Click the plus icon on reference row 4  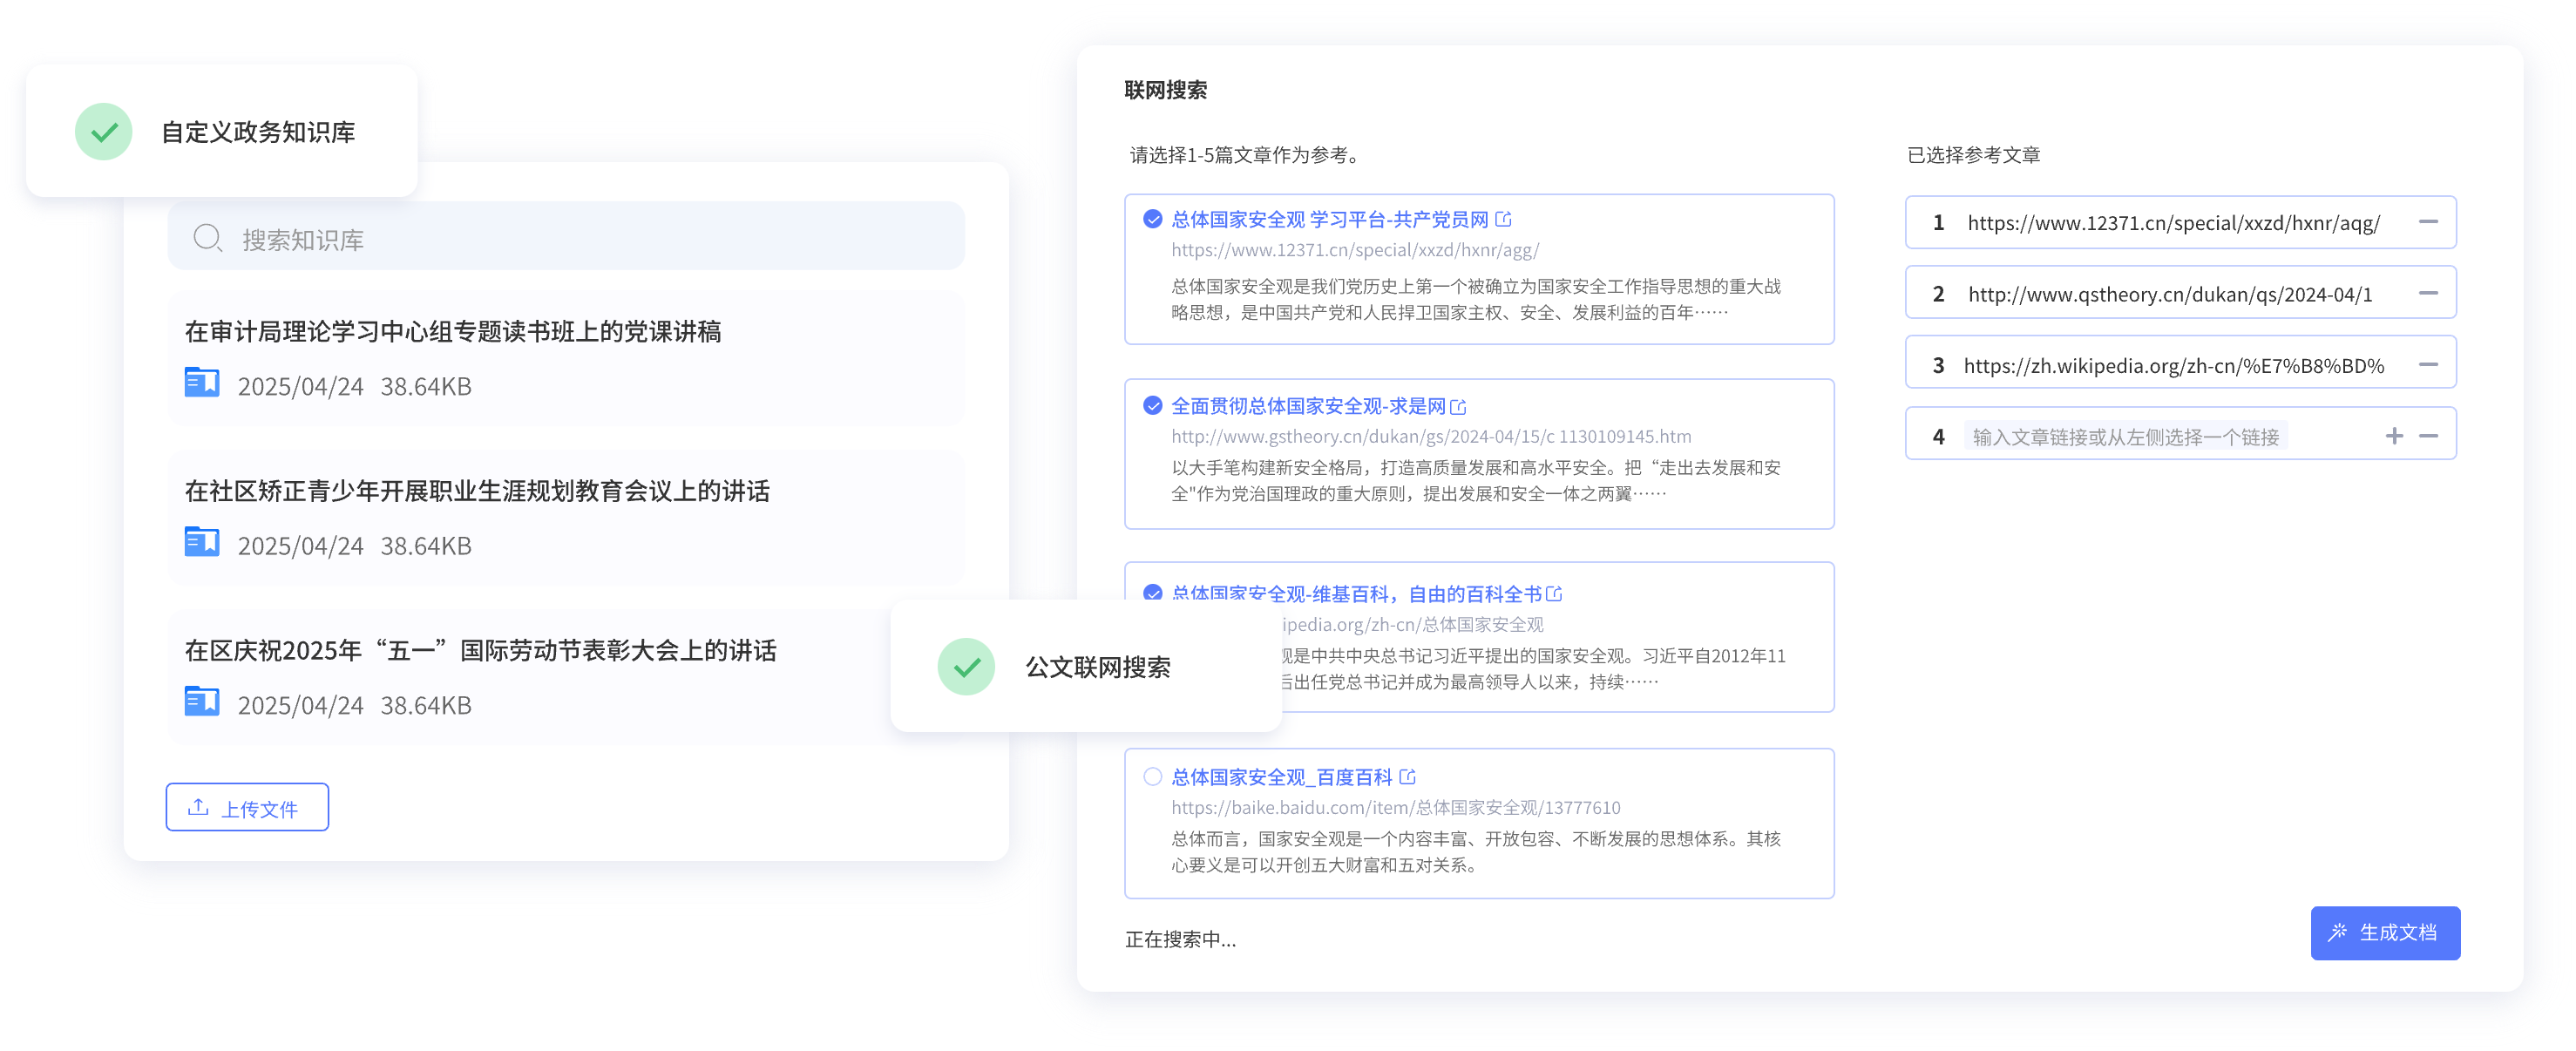coord(2394,436)
